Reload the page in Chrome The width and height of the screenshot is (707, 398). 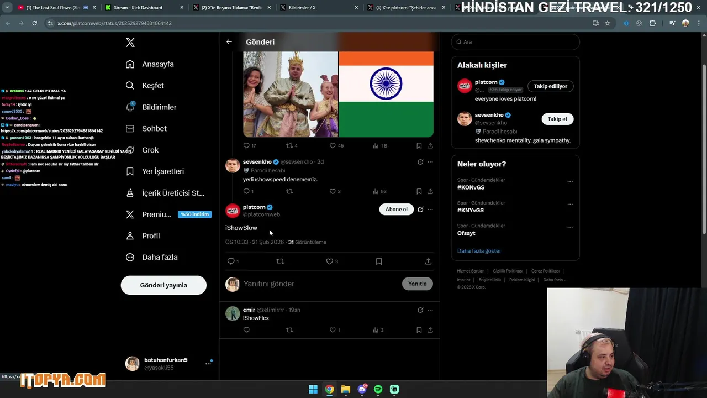pyautogui.click(x=34, y=23)
